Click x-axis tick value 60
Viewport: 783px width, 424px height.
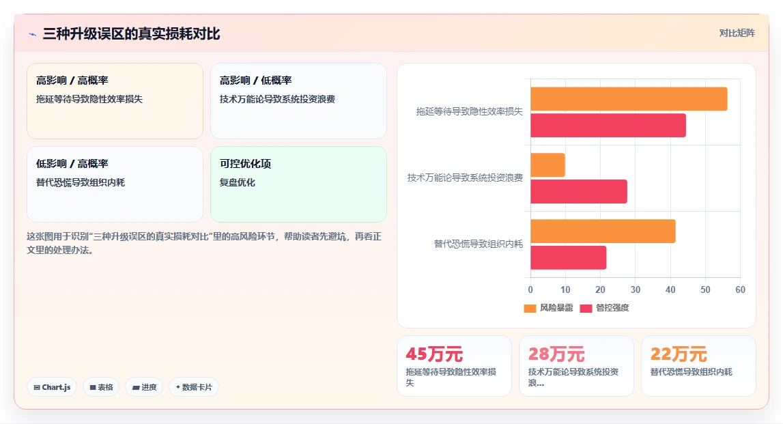click(x=740, y=289)
